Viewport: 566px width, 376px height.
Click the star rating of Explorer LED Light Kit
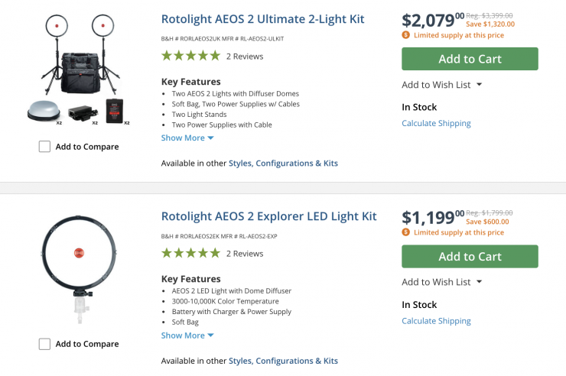190,253
